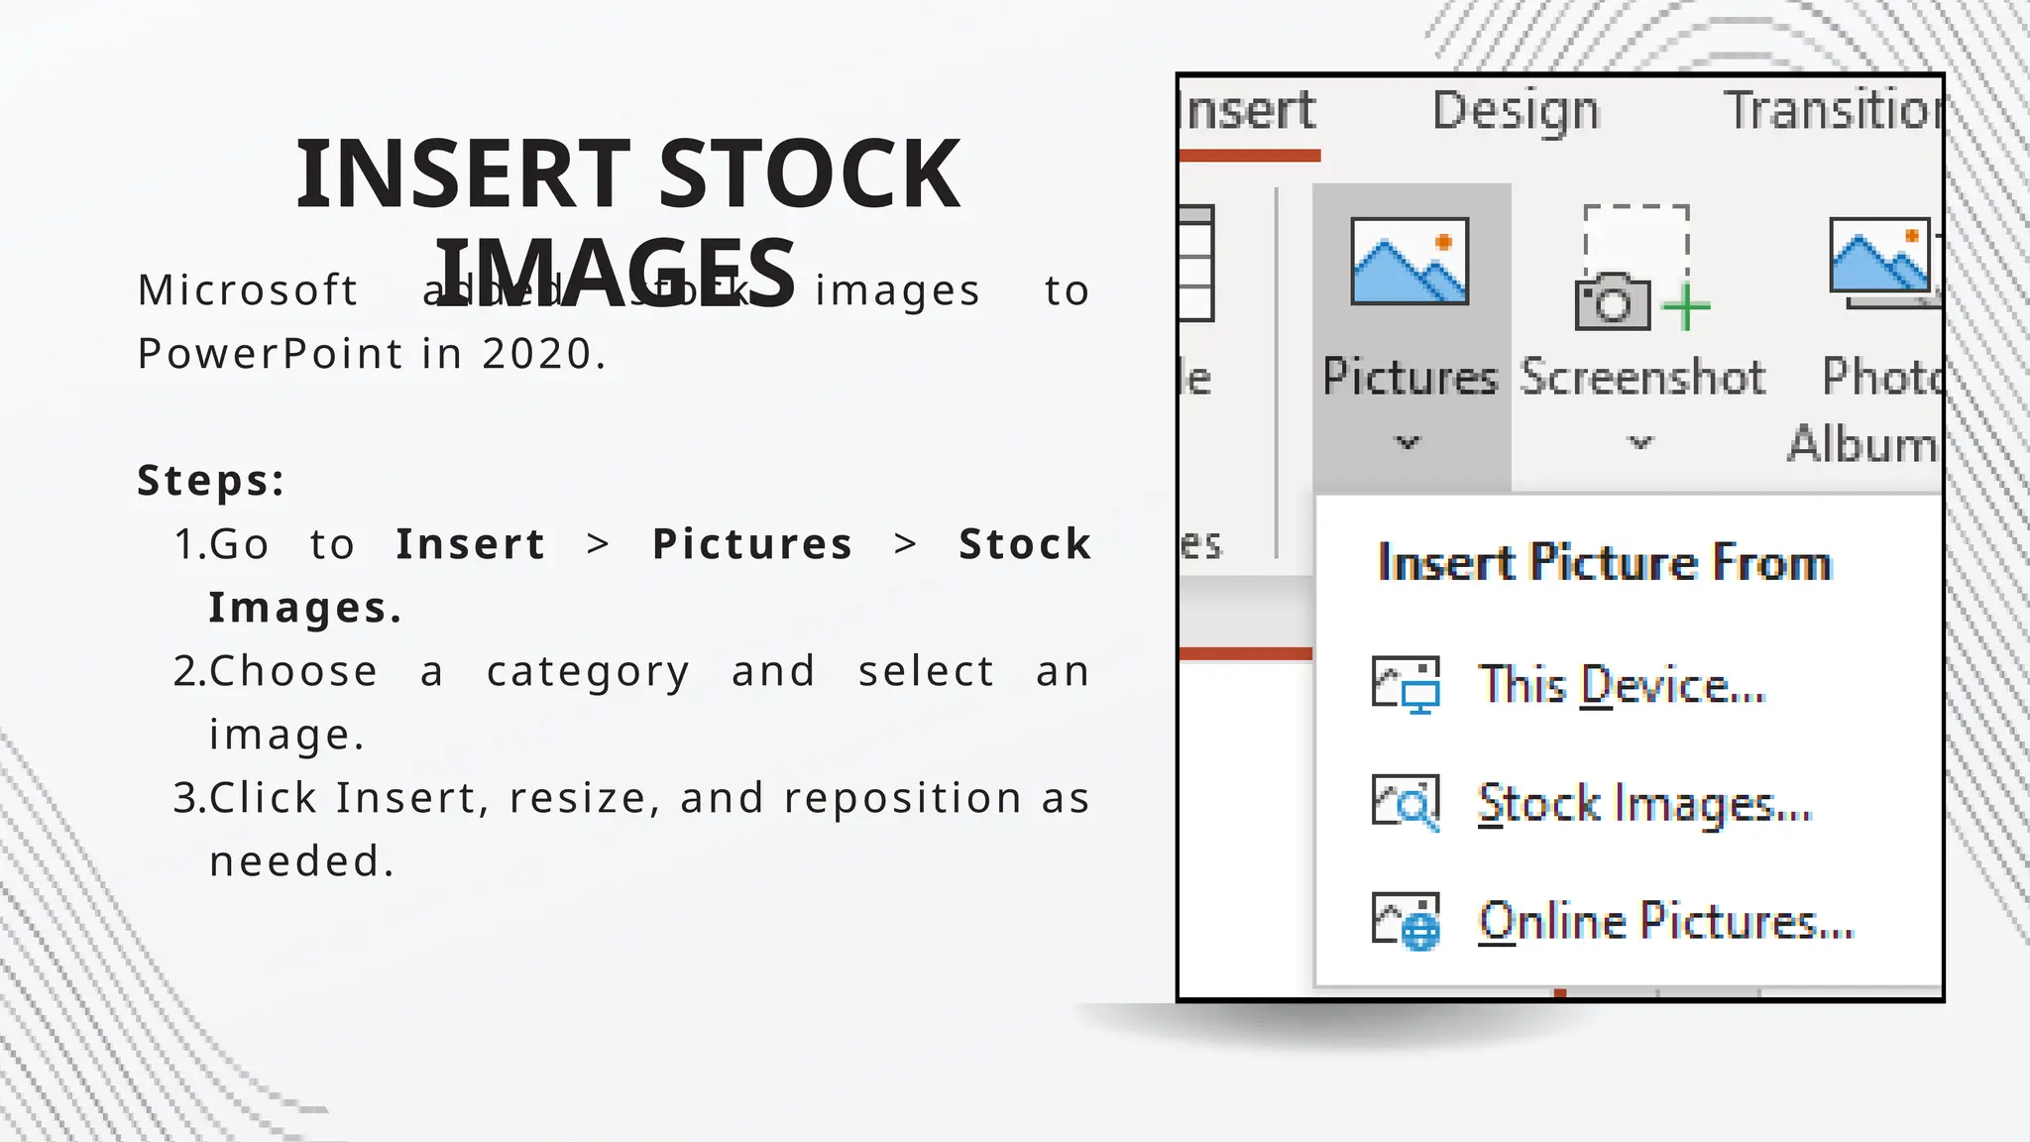Screen dimensions: 2030x1142
Task: Open the Transitions ribbon tab
Action: click(1832, 109)
